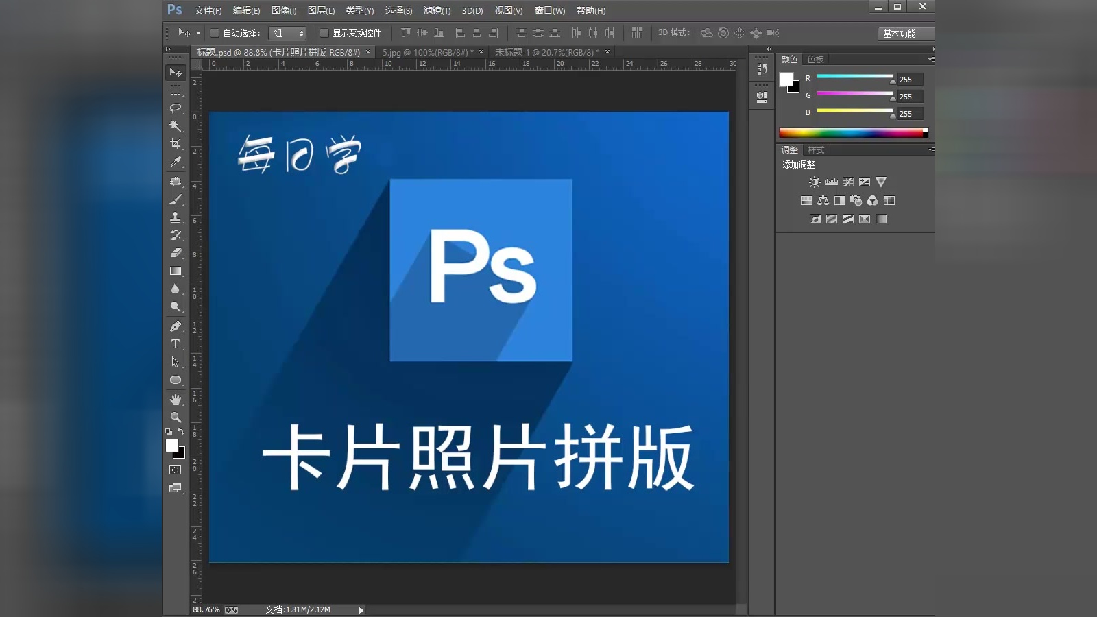Open the 组 auto-select dropdown

point(287,33)
